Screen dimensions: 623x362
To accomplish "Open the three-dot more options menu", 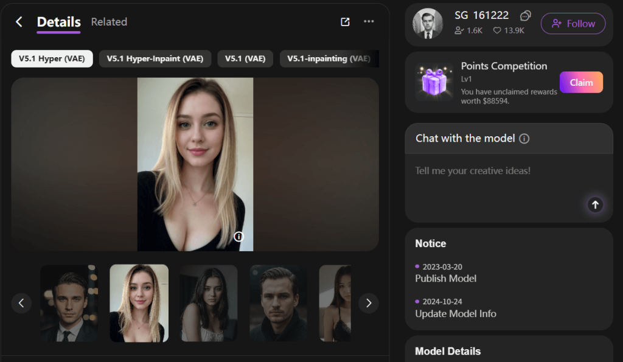I will click(x=369, y=22).
